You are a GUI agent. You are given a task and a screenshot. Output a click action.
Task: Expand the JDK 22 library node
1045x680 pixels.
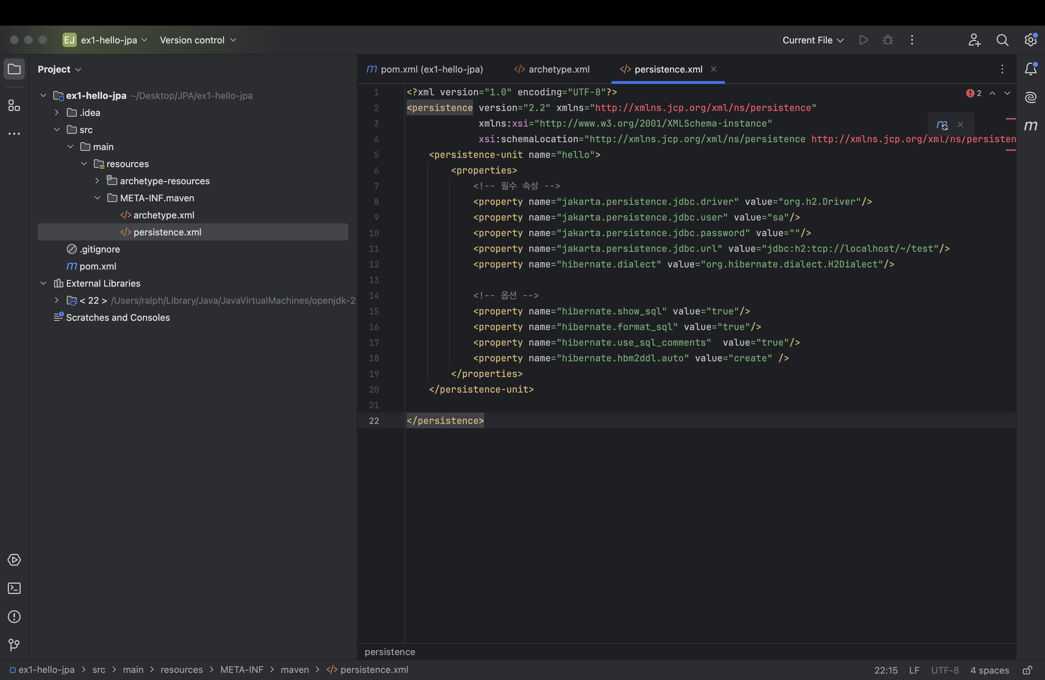pos(57,301)
